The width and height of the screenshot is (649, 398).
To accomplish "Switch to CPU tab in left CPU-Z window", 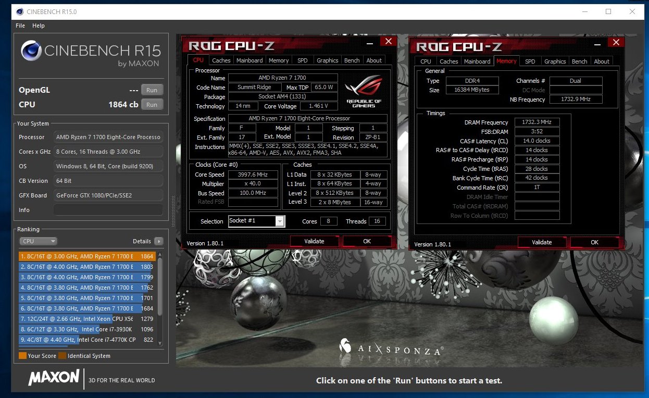I will point(198,60).
